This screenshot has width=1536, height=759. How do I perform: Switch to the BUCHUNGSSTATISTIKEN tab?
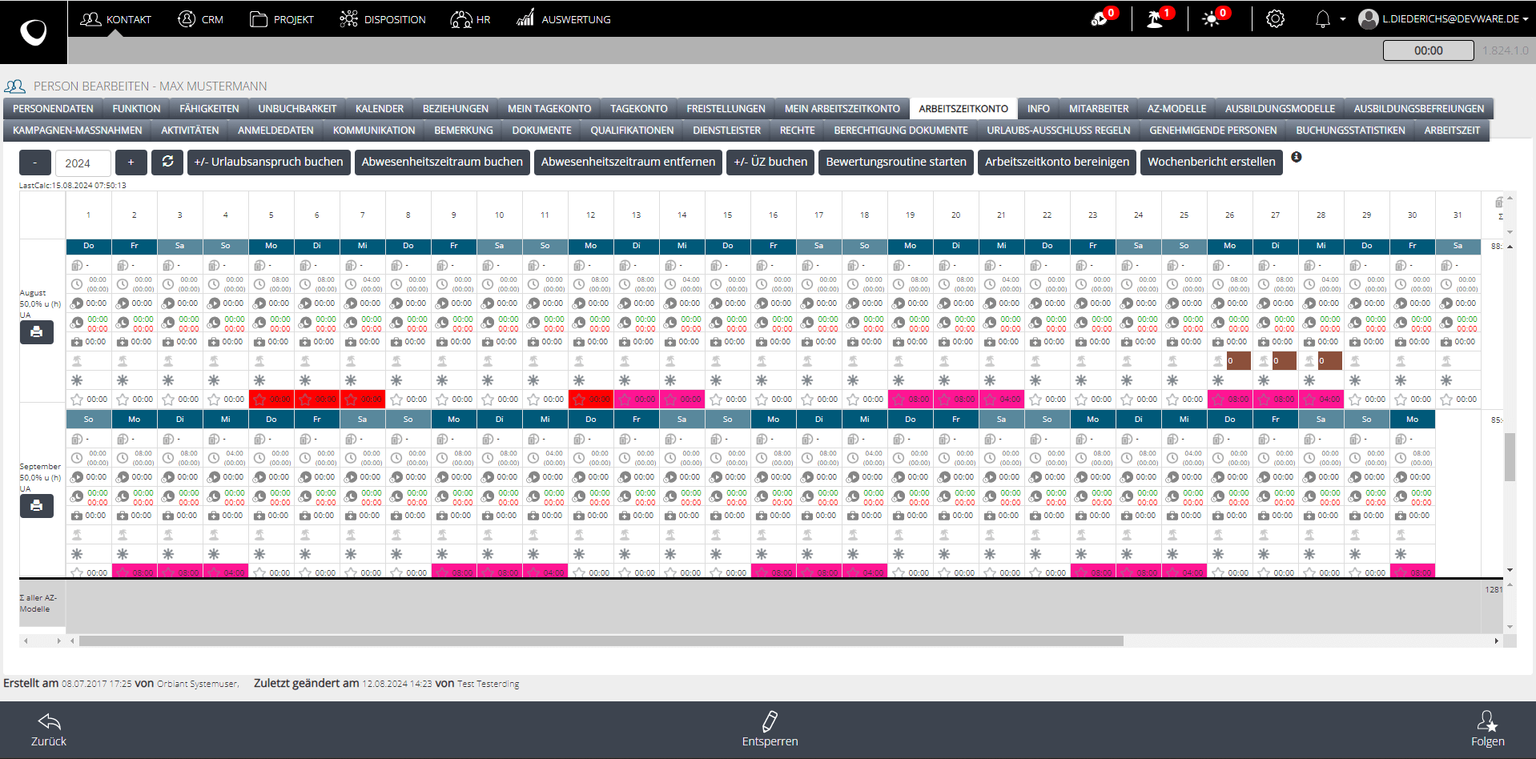pyautogui.click(x=1350, y=131)
